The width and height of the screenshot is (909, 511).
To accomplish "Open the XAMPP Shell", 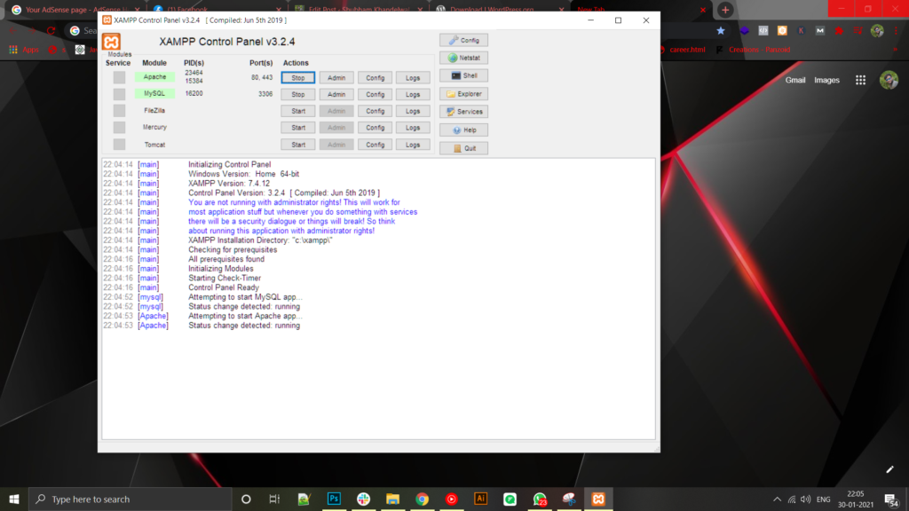I will [463, 76].
